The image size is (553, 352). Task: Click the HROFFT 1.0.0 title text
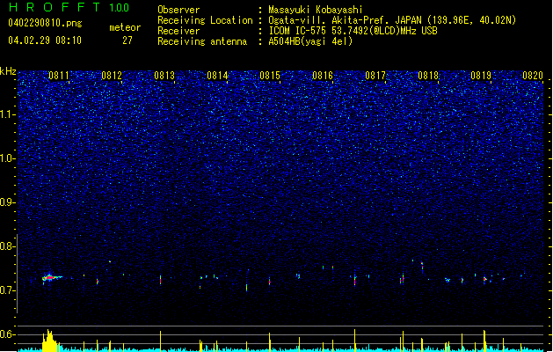69,7
